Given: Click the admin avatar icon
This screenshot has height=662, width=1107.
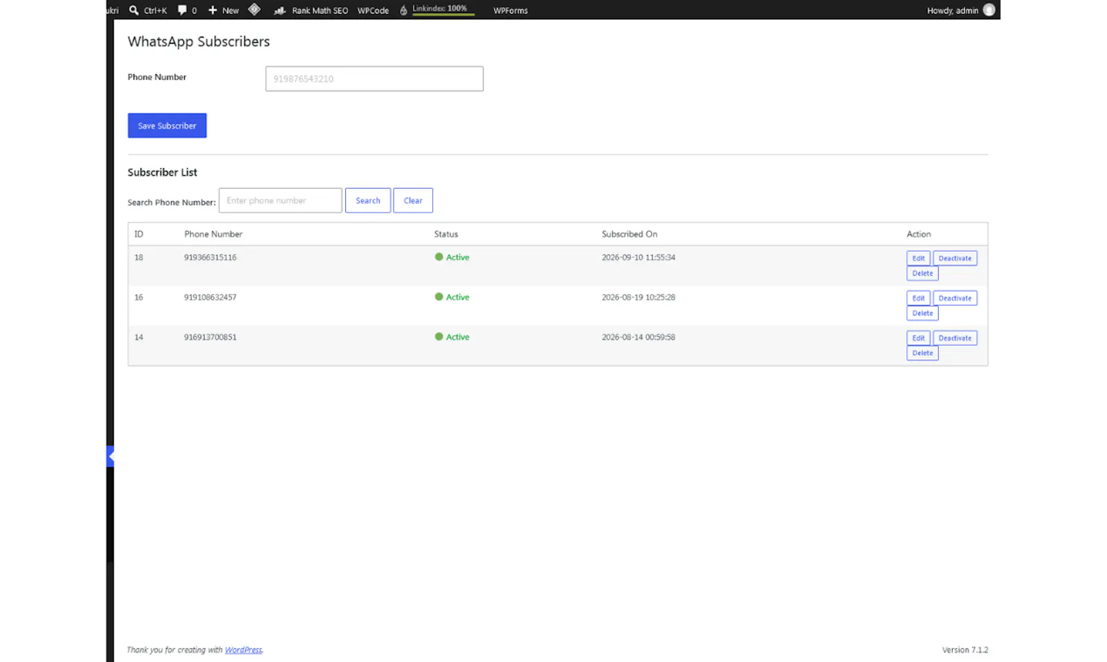Looking at the screenshot, I should pos(989,10).
